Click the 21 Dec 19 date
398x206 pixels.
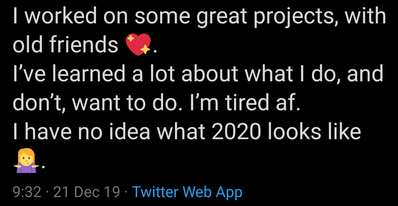(87, 192)
